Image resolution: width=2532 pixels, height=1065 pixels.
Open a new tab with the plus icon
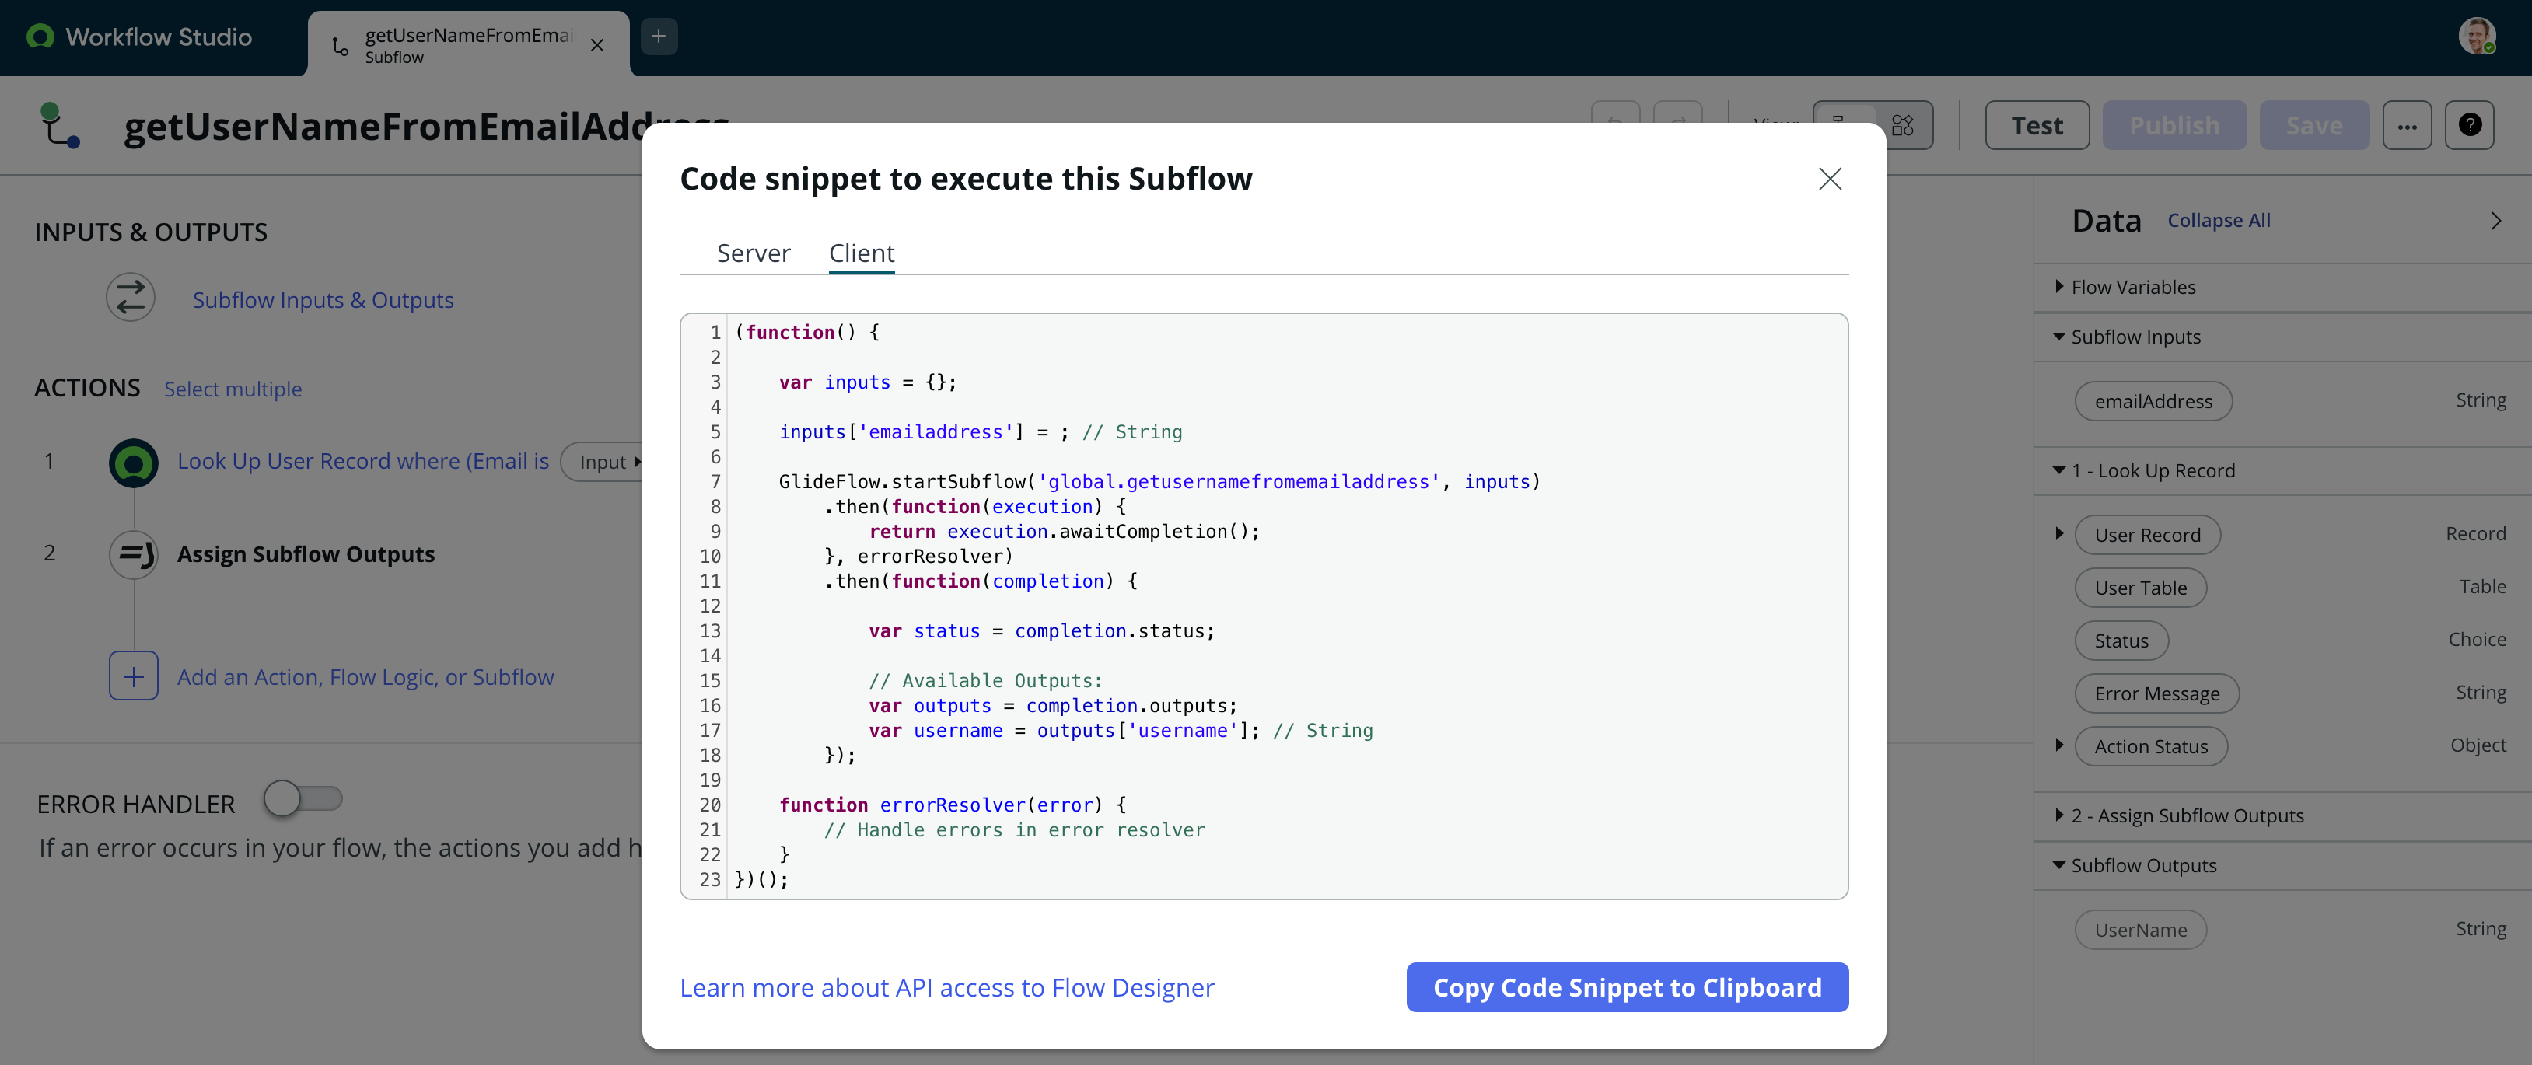pyautogui.click(x=659, y=37)
